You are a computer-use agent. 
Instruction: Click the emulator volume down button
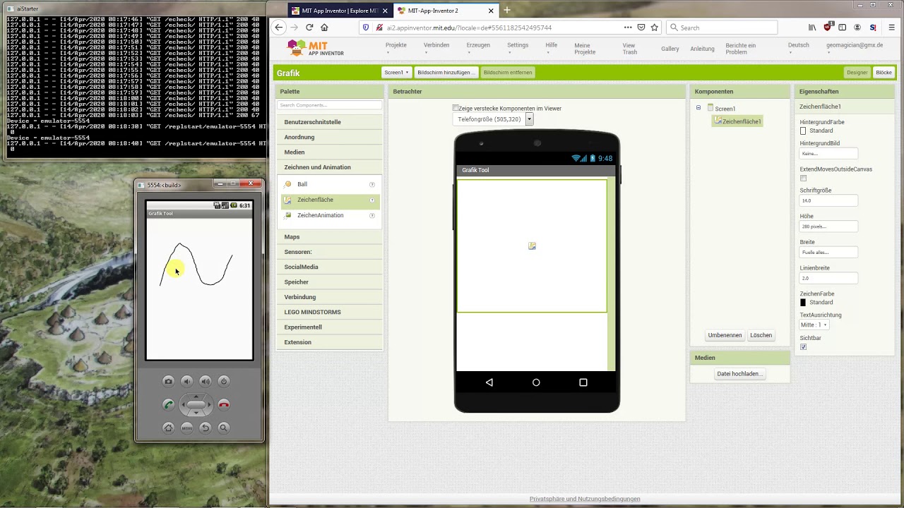pyautogui.click(x=186, y=381)
